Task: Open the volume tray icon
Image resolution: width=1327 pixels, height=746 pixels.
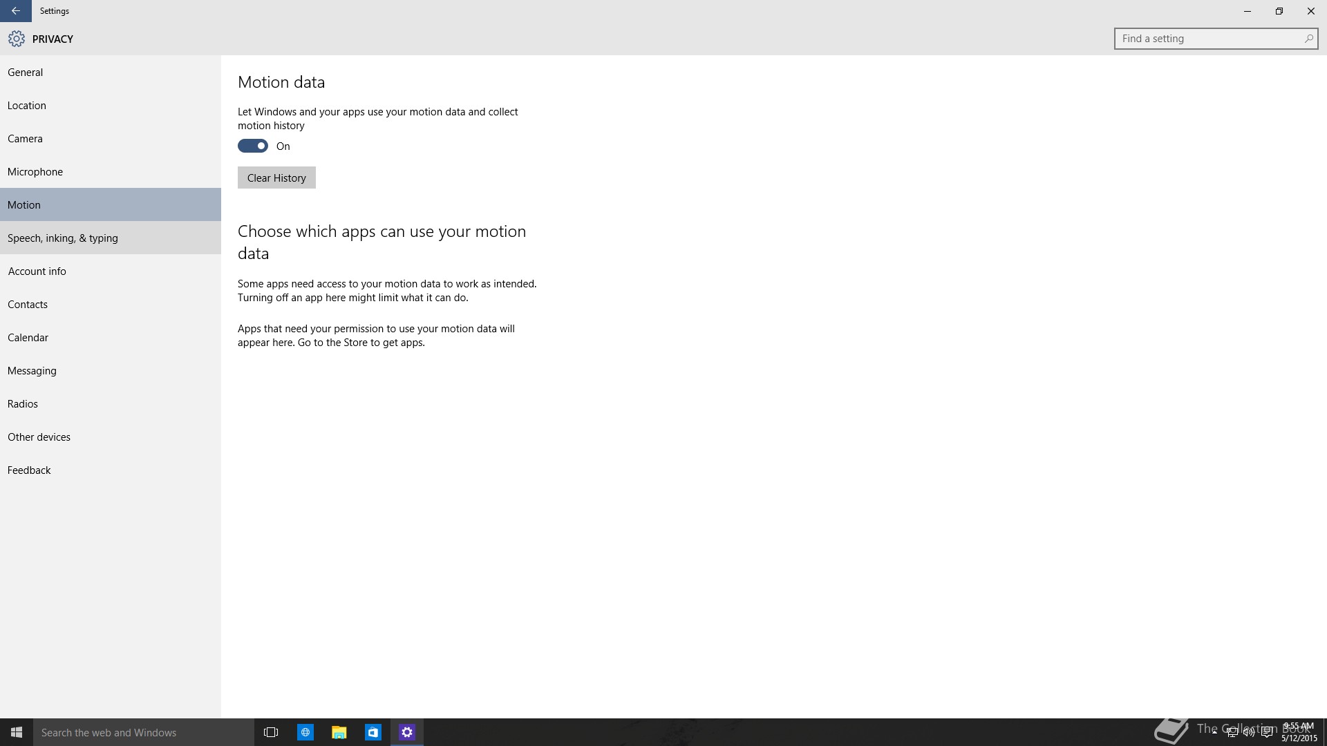Action: pyautogui.click(x=1249, y=732)
